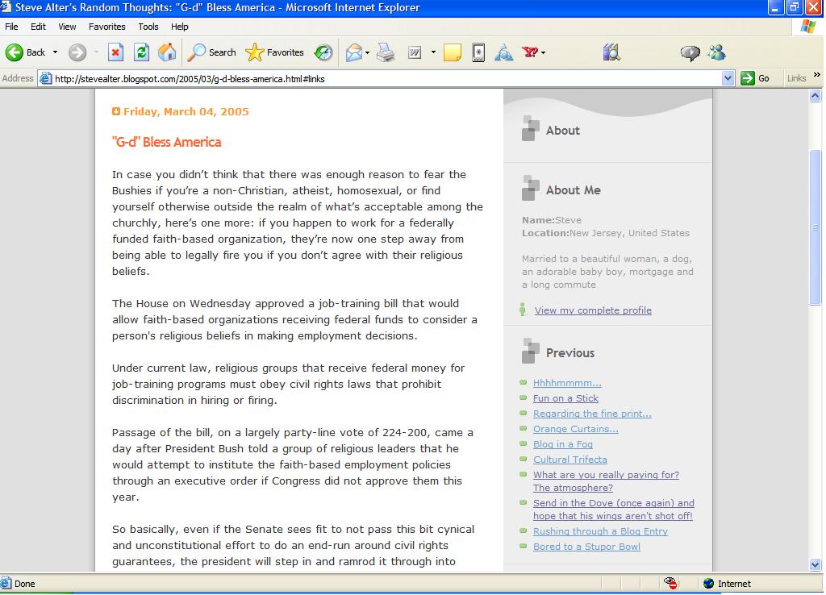Open the Edit menu
Image resolution: width=826 pixels, height=595 pixels.
38,27
